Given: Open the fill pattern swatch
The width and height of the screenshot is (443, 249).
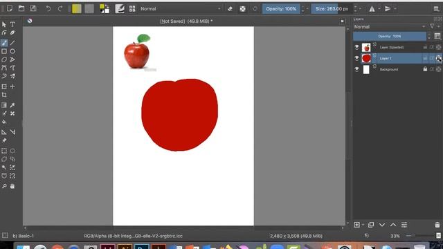Looking at the screenshot, I should (x=89, y=9).
